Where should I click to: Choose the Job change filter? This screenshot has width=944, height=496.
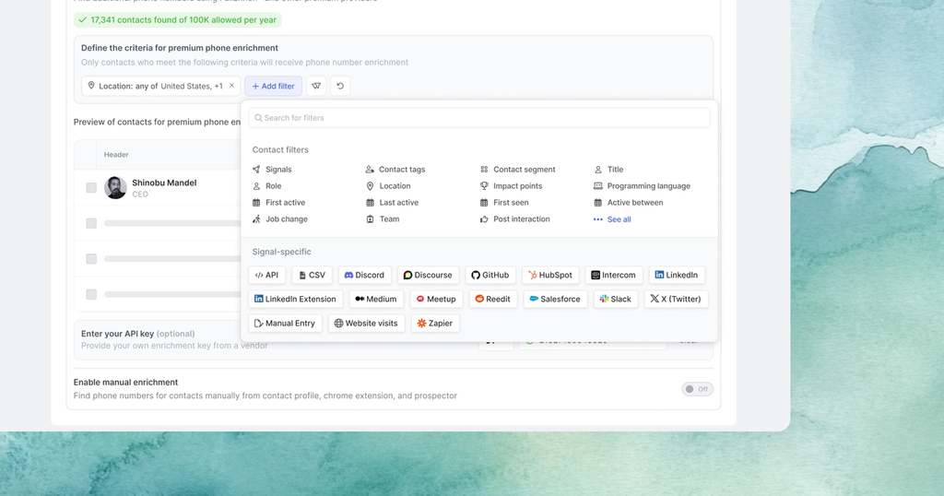(x=280, y=219)
